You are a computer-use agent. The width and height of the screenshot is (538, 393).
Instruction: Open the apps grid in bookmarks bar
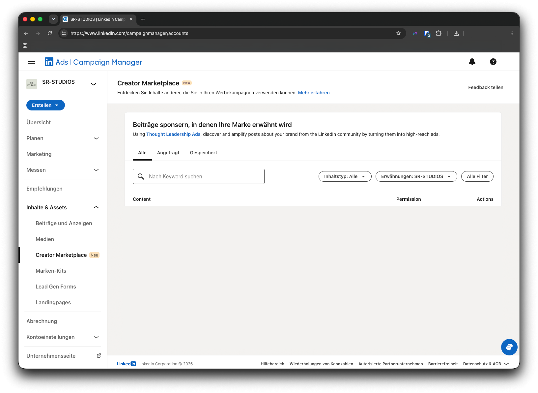click(x=25, y=45)
